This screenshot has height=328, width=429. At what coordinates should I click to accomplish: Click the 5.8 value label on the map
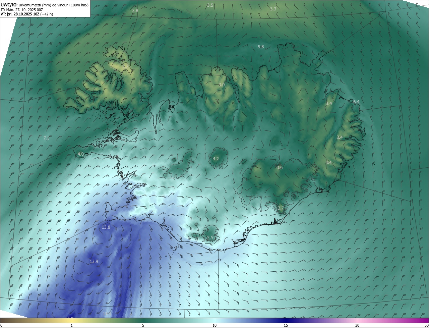(x=261, y=47)
